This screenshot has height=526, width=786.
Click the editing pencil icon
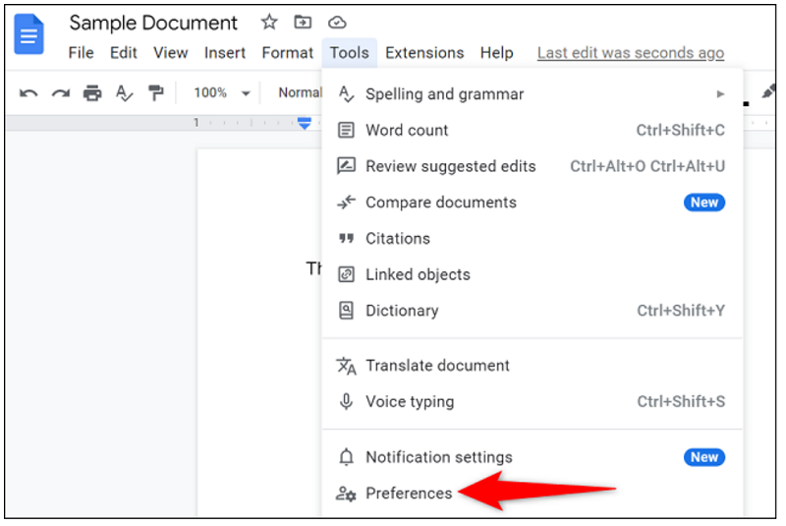click(768, 91)
